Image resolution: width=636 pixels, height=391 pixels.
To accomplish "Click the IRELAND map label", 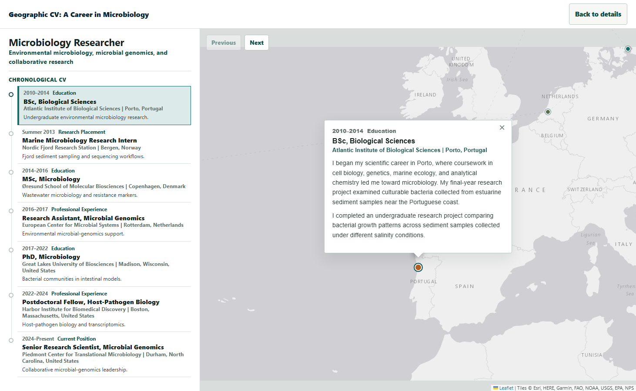I will [425, 95].
